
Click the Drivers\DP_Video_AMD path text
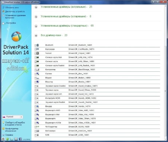point(81,111)
